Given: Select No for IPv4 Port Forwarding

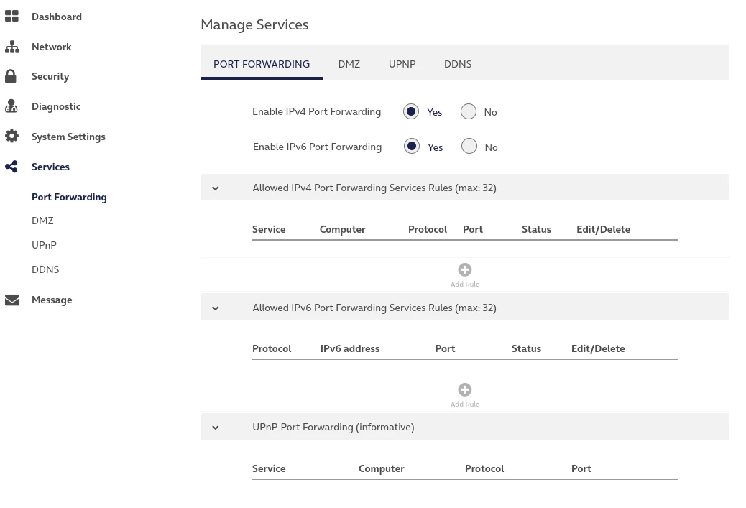Looking at the screenshot, I should tap(469, 111).
